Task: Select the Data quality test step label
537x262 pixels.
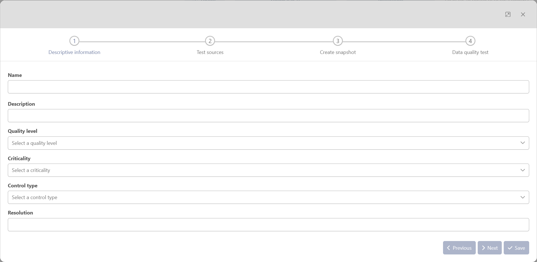Action: pos(470,52)
